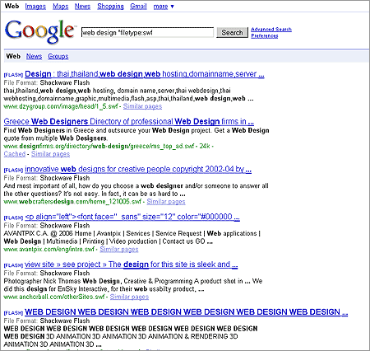This screenshot has height=351, width=370.
Task: Open Advanced Search link
Action: point(271,29)
